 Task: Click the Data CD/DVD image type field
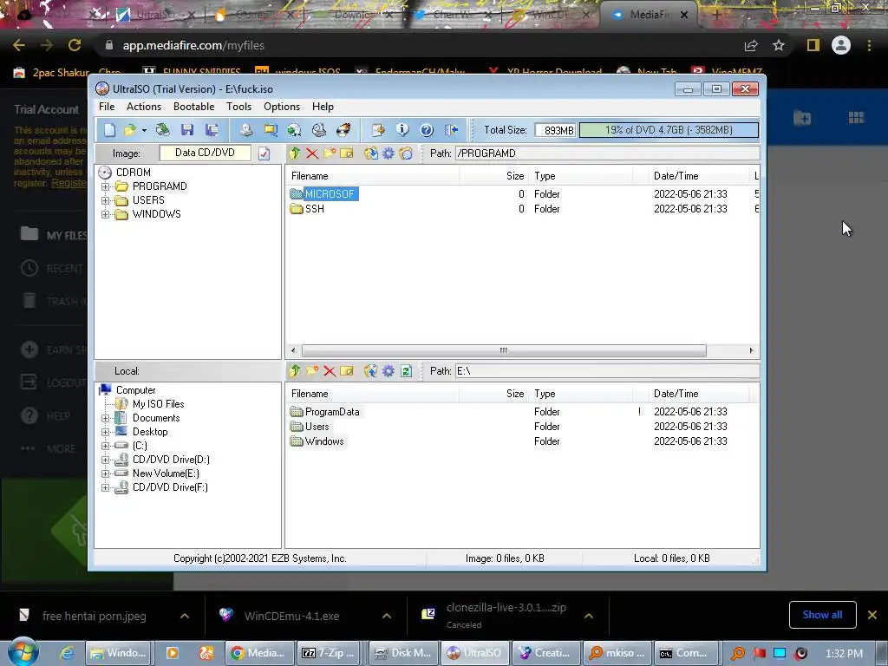(x=205, y=153)
